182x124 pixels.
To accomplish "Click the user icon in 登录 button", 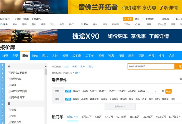I will point(125,19).
